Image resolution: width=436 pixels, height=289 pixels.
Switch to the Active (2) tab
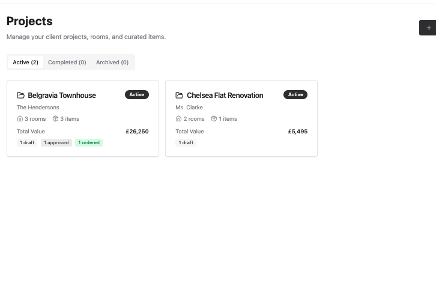pos(25,62)
